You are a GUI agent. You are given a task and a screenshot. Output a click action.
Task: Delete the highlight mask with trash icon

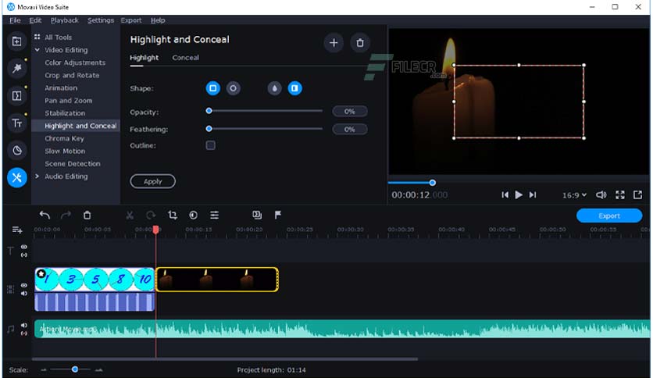(359, 43)
